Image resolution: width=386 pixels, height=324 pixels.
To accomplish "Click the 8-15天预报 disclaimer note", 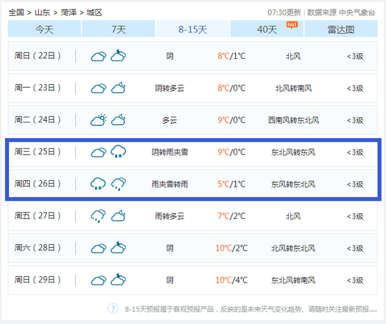I will (251, 308).
